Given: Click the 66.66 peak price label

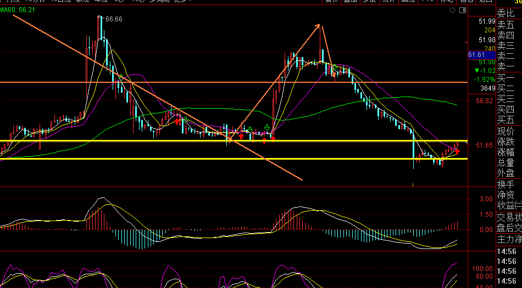Looking at the screenshot, I should (x=114, y=19).
